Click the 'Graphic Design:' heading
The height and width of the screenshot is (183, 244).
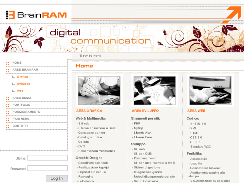[x=89, y=158]
